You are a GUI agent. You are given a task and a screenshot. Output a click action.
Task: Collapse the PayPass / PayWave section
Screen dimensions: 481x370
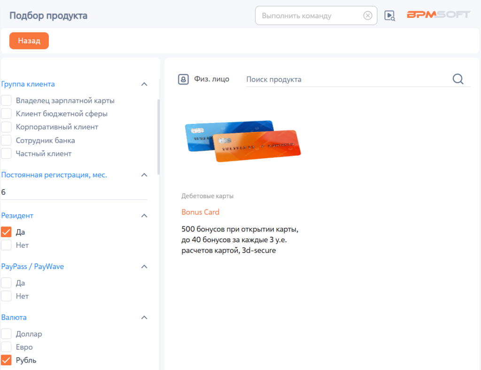tap(144, 266)
